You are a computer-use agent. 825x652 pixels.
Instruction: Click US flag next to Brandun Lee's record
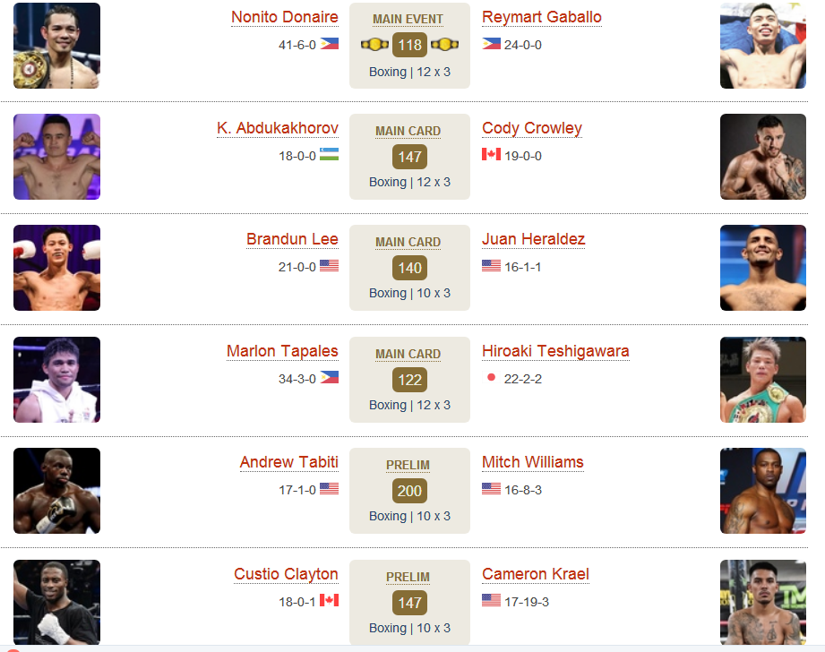click(330, 266)
